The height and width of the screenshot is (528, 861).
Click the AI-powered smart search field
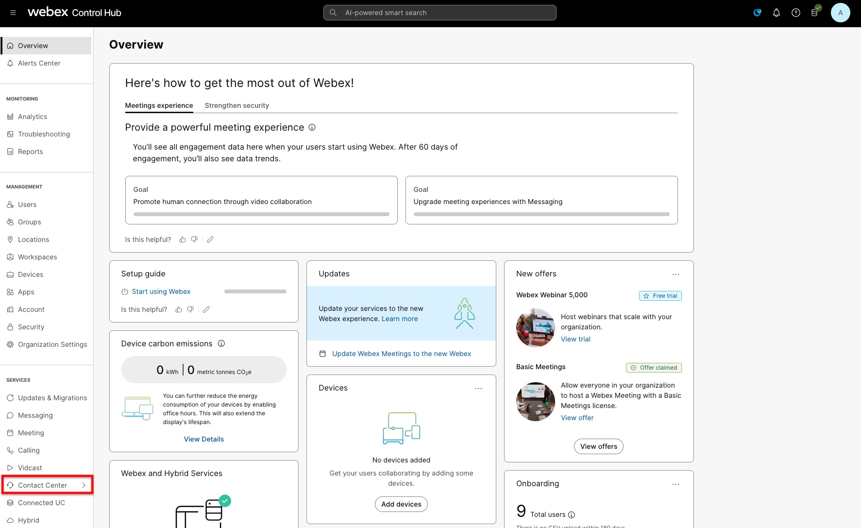[439, 13]
